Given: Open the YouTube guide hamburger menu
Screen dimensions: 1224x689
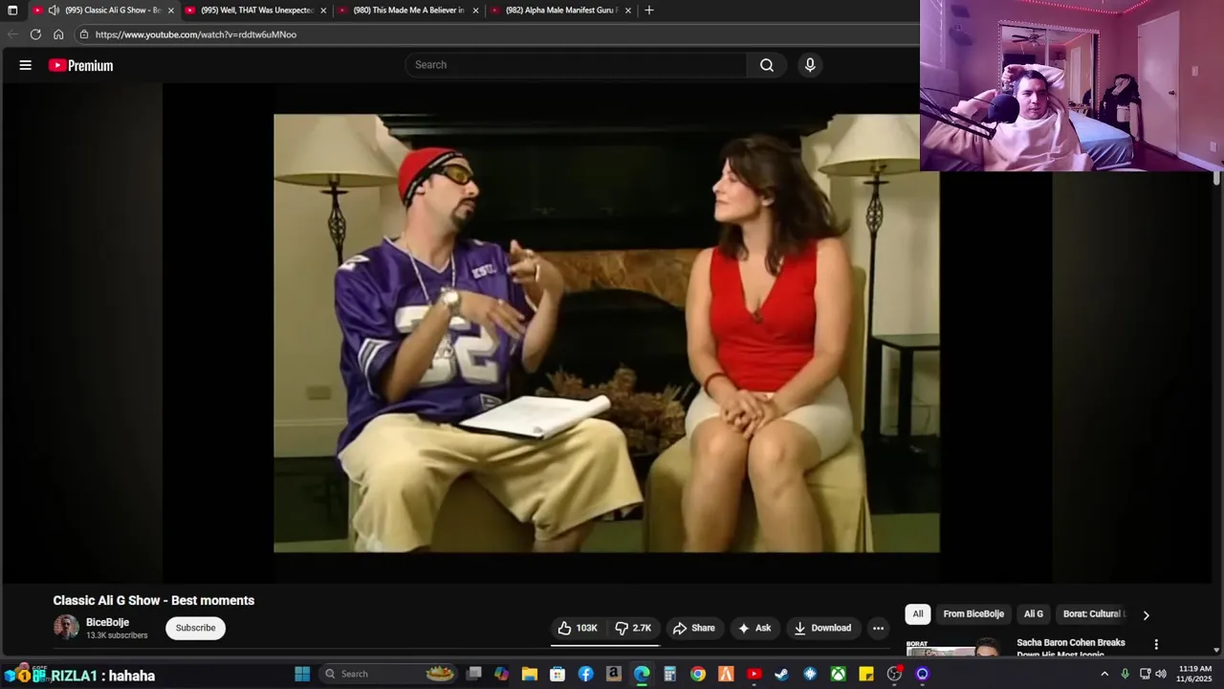Looking at the screenshot, I should (x=26, y=65).
